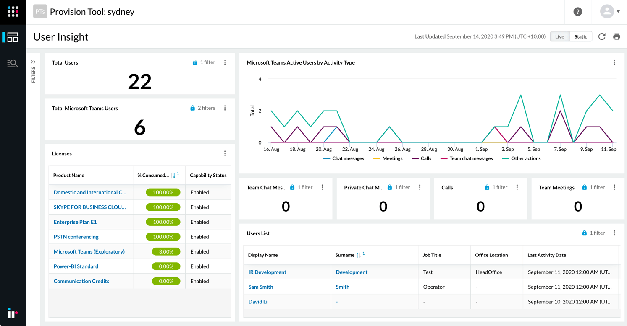
Task: Select the search icon in left sidebar
Action: coord(13,63)
